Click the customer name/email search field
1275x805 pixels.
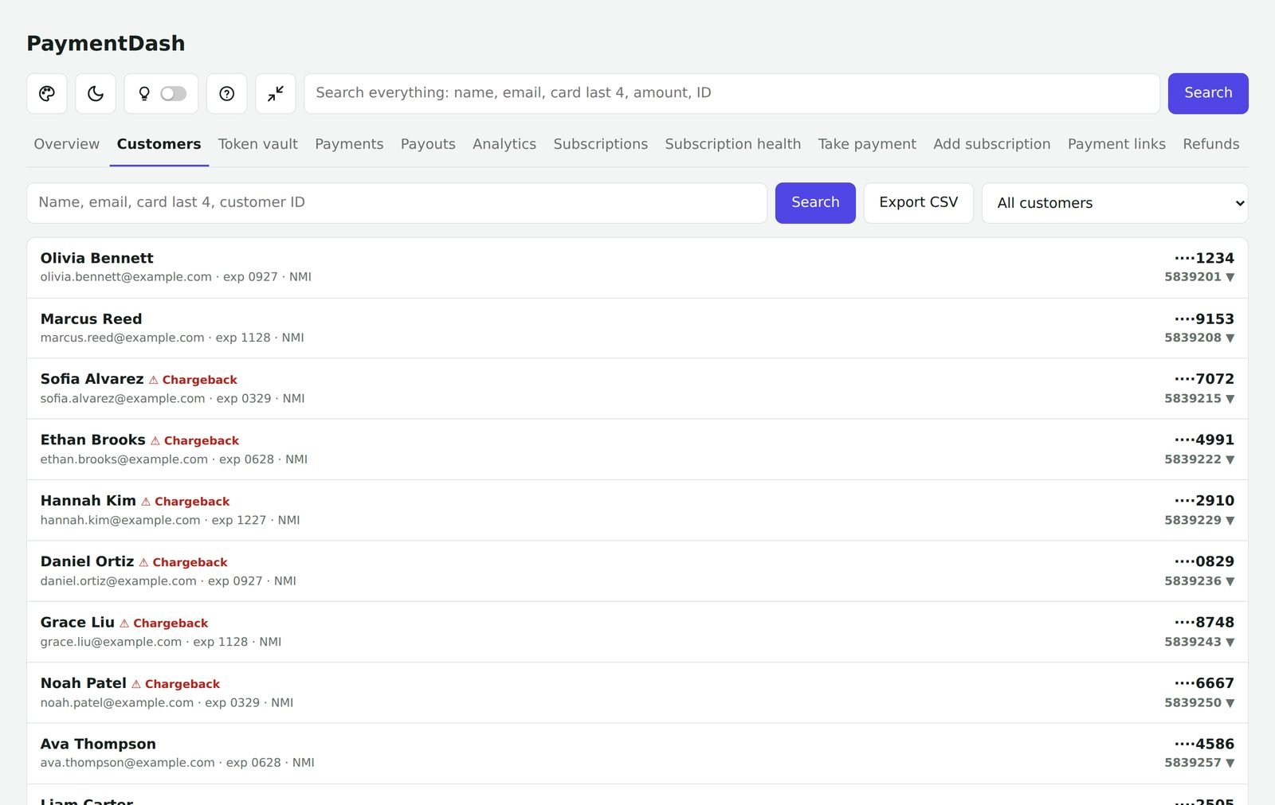(x=397, y=203)
